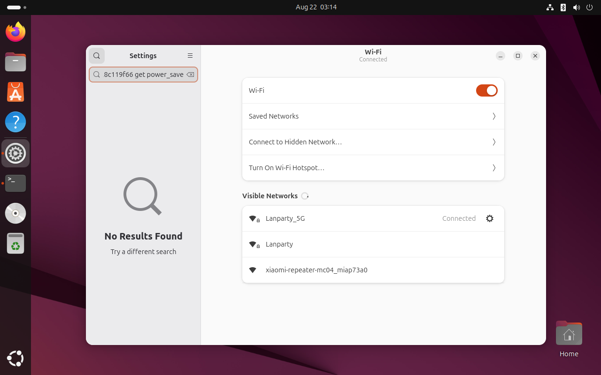Click the No Results Found message
The height and width of the screenshot is (375, 601).
(143, 236)
